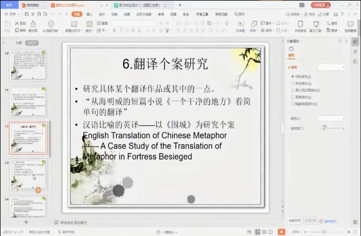This screenshot has height=236, width=361.
Task: Click the Apply to All (全部应用) button
Action: (x=295, y=220)
